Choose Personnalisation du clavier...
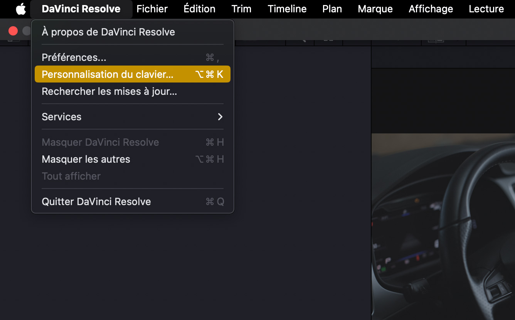515x320 pixels. pyautogui.click(x=133, y=74)
